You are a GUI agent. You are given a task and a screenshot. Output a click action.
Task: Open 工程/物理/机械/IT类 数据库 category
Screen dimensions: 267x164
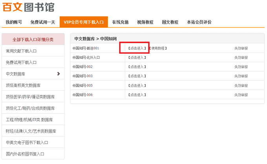tap(33, 119)
